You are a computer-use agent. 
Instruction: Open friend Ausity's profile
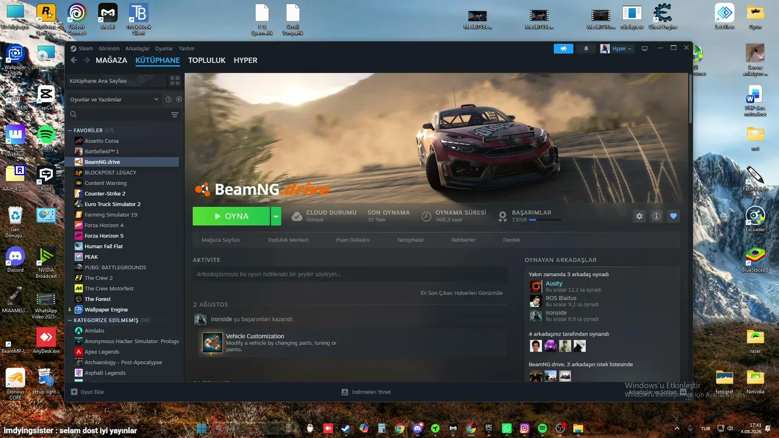[x=554, y=283]
